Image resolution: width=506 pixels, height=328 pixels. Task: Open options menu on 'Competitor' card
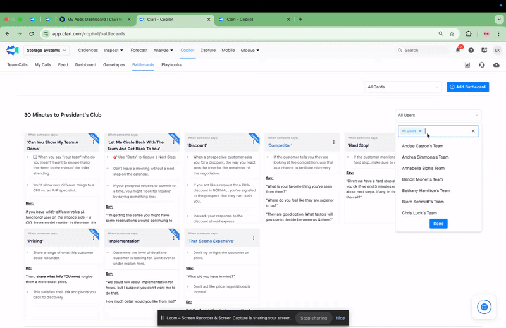coord(334,142)
